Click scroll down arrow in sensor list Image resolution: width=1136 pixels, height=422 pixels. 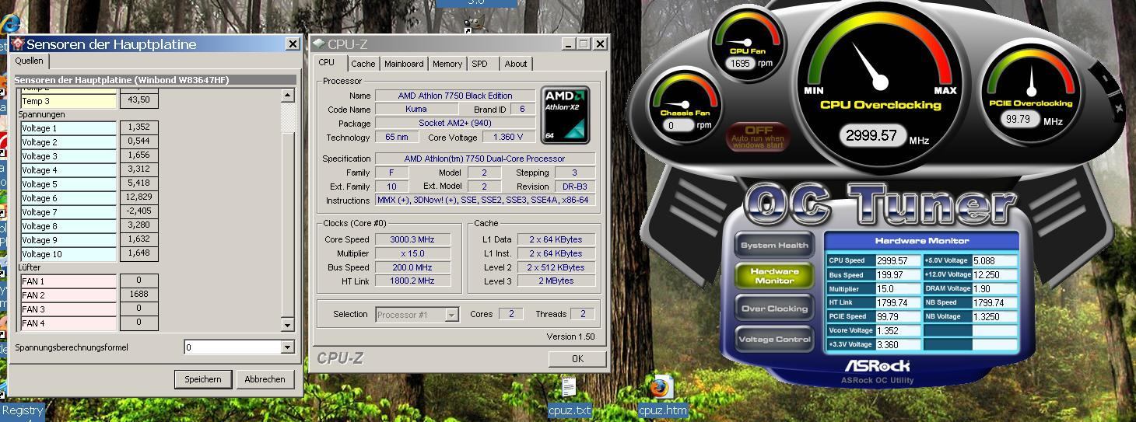[287, 325]
